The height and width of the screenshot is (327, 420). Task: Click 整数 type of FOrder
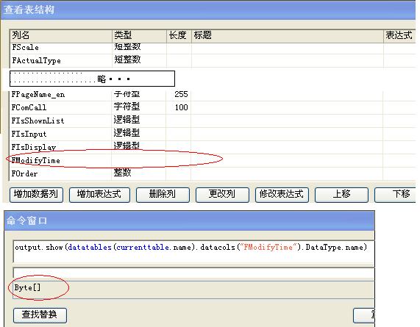pyautogui.click(x=122, y=173)
